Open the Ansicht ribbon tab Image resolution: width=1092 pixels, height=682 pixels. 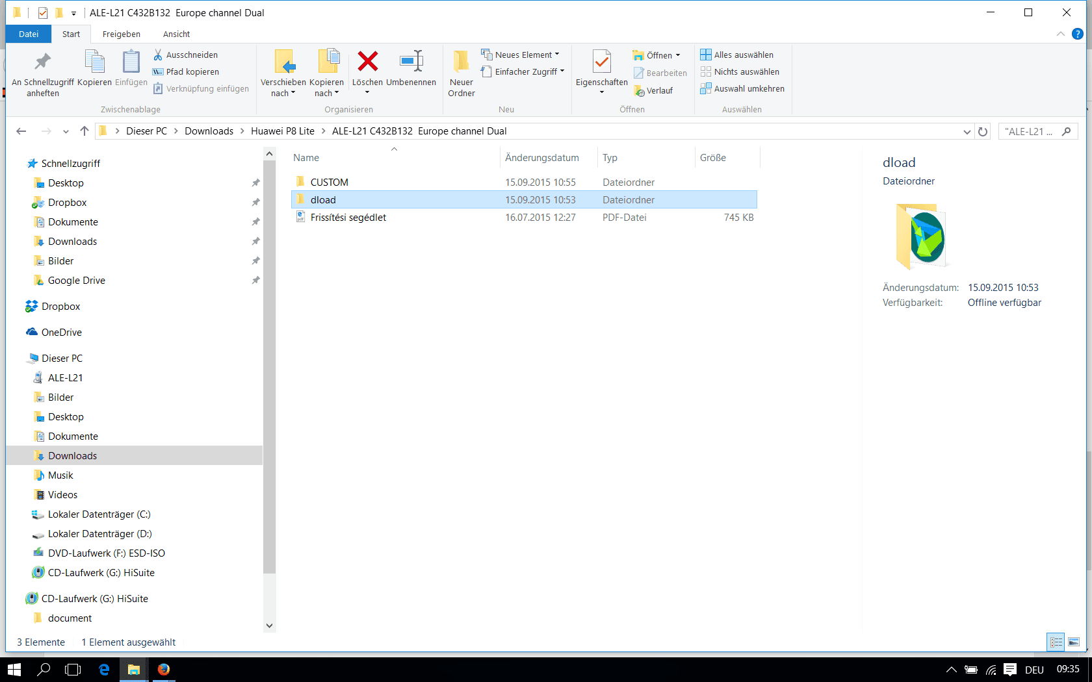(x=176, y=34)
